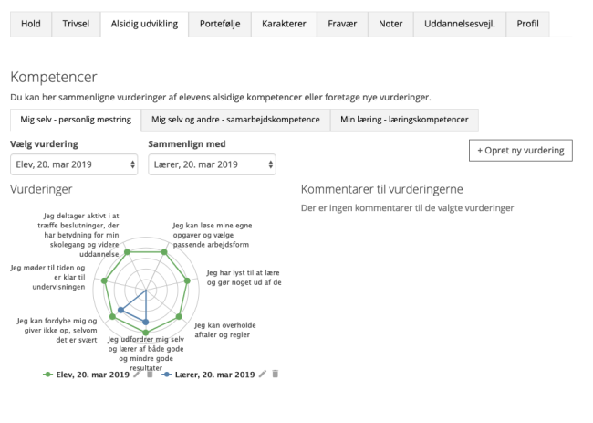Click the blue teacher data point on bottom axis
This screenshot has width=593, height=423.
(x=146, y=322)
